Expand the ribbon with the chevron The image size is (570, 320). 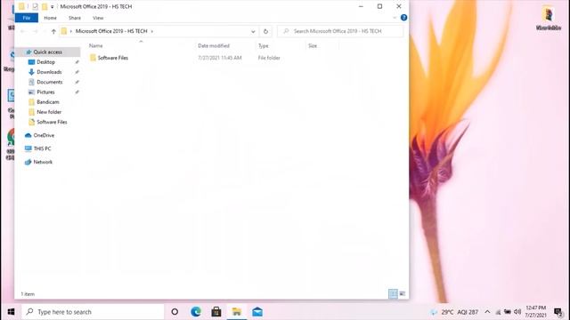click(x=395, y=18)
